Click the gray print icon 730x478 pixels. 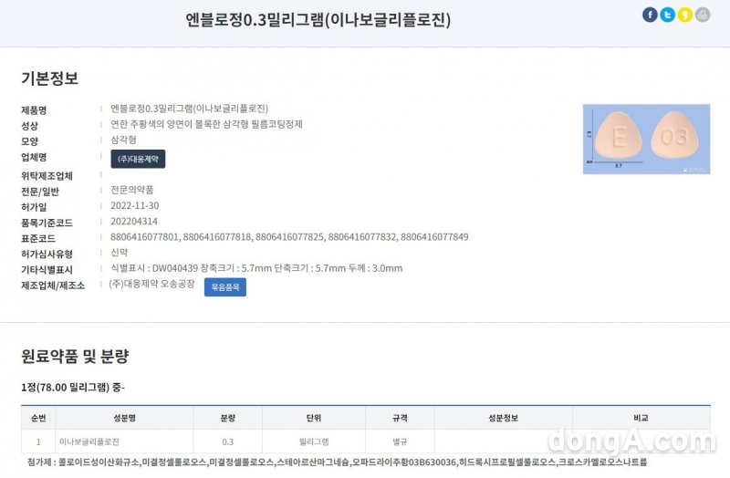pos(702,15)
